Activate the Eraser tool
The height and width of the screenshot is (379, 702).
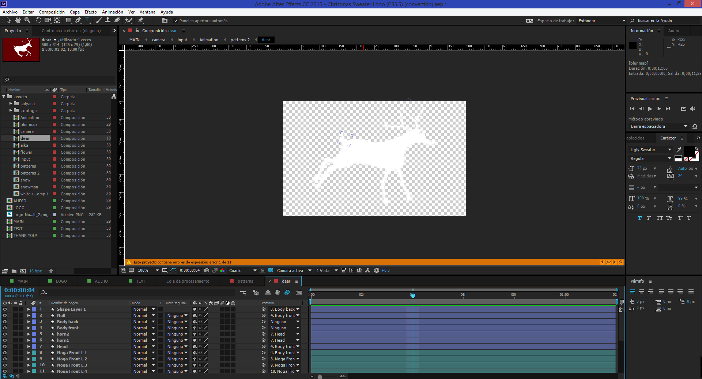pyautogui.click(x=117, y=20)
